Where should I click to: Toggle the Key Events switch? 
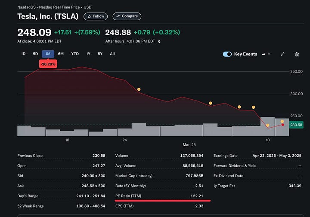click(227, 54)
